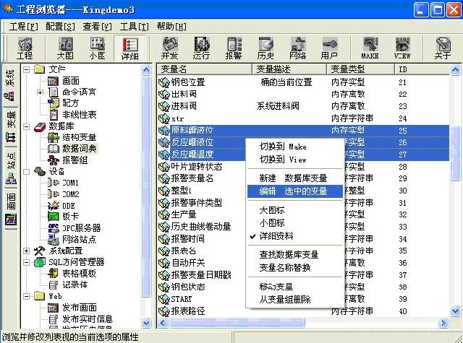Click the VIEW toolbar icon
The width and height of the screenshot is (463, 343).
[x=402, y=48]
